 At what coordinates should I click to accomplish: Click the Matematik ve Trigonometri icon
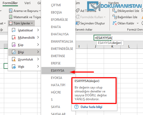11,17
